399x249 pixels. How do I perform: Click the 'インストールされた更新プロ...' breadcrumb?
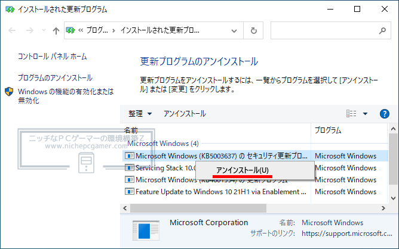click(x=160, y=30)
